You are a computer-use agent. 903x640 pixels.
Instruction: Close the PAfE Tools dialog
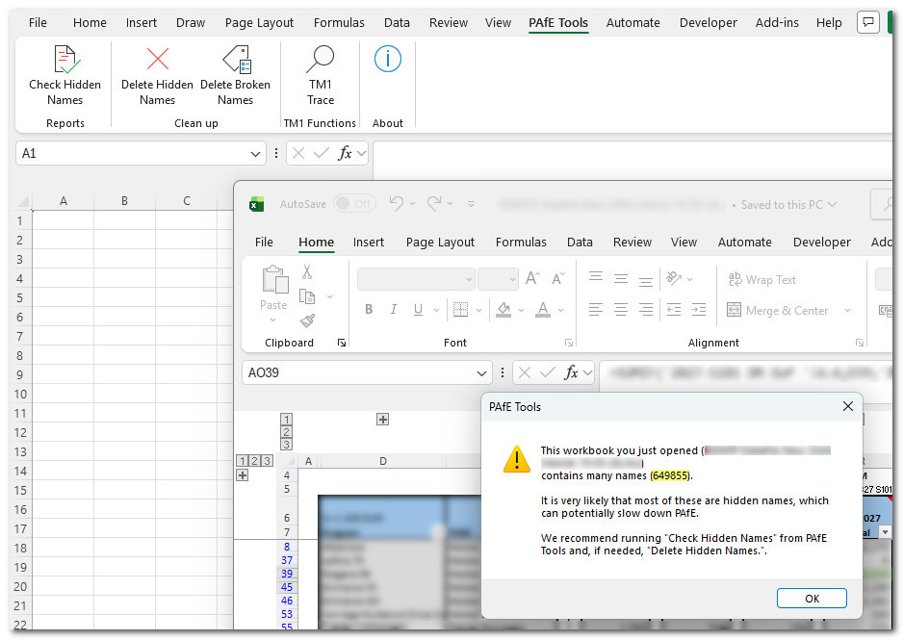pyautogui.click(x=848, y=406)
